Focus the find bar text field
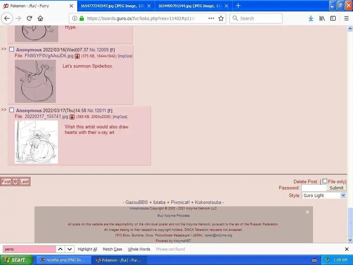Viewport: 353px width, 265px height. click(29, 249)
